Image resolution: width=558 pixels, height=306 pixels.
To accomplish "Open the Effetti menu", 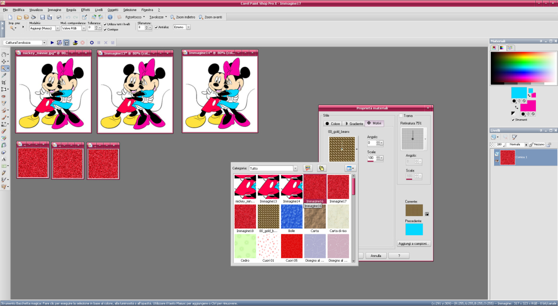I will [86, 10].
